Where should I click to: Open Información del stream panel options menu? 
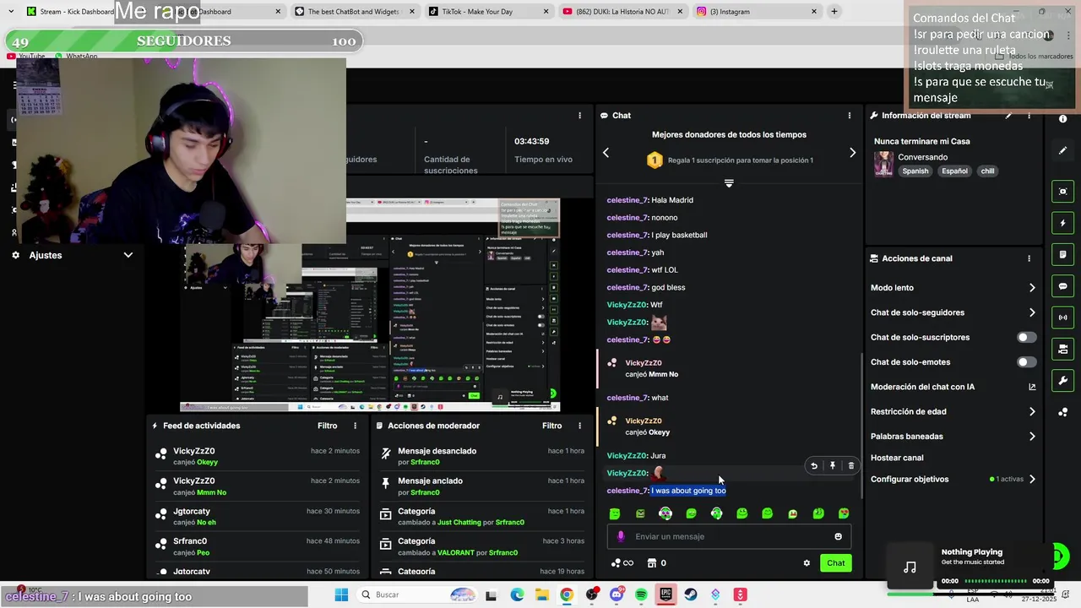pyautogui.click(x=1029, y=116)
